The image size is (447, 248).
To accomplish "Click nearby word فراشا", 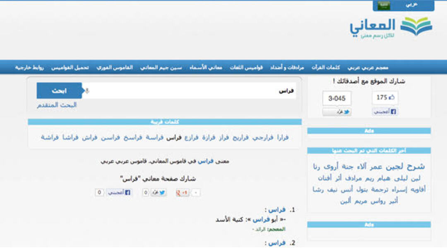I will (x=70, y=138).
